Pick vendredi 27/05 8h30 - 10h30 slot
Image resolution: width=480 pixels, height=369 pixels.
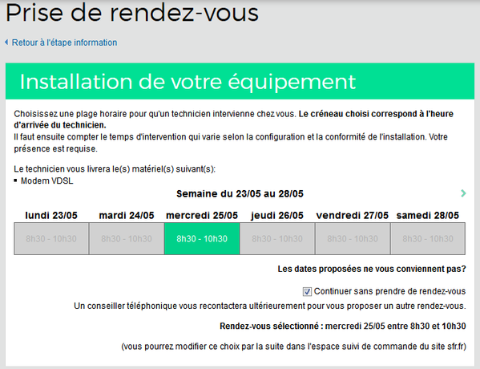tap(353, 239)
